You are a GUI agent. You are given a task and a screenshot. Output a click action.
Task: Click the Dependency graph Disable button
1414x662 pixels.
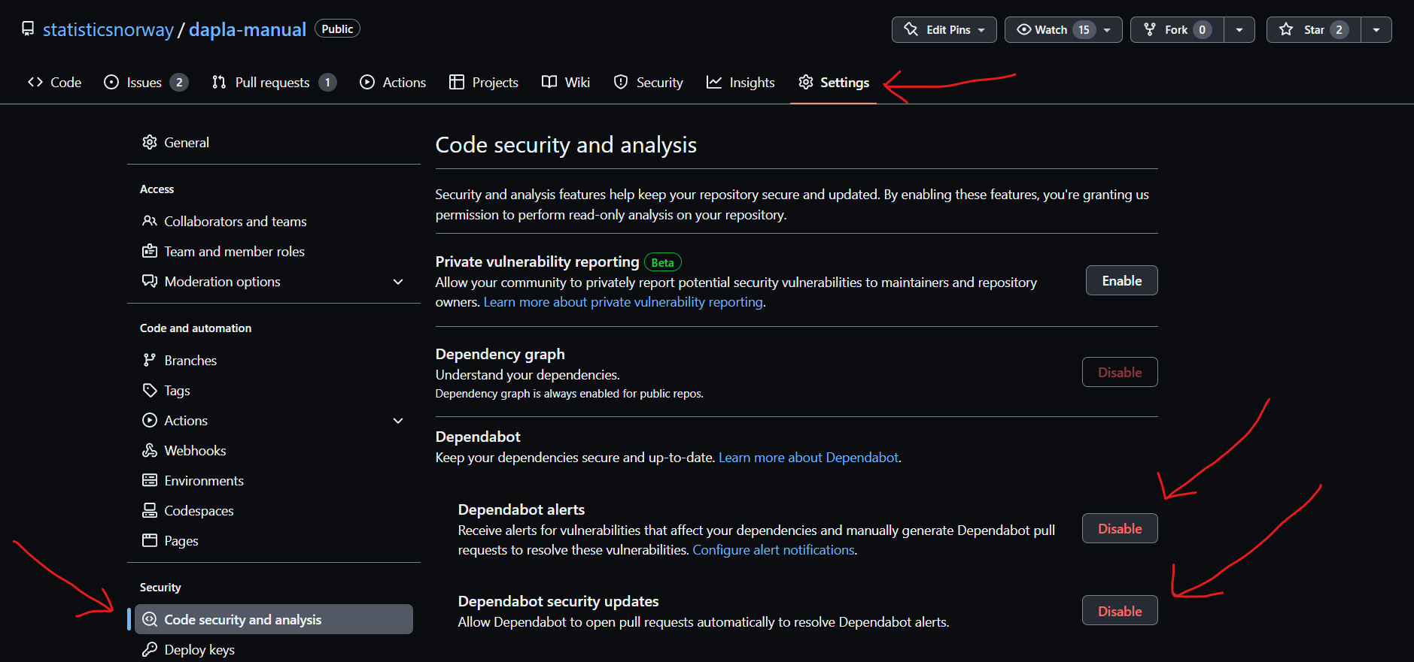click(1120, 372)
